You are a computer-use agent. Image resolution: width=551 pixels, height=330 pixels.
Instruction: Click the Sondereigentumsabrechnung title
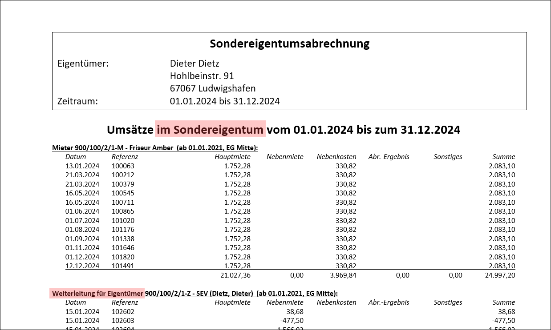289,44
